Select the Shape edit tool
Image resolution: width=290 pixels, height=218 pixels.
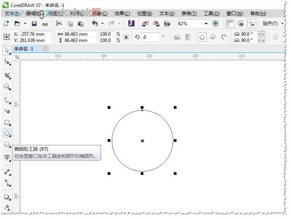coord(7,62)
